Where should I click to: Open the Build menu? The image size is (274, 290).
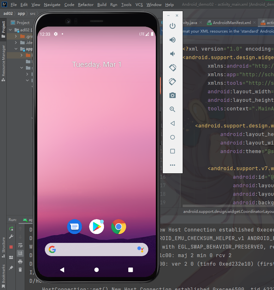click(102, 5)
